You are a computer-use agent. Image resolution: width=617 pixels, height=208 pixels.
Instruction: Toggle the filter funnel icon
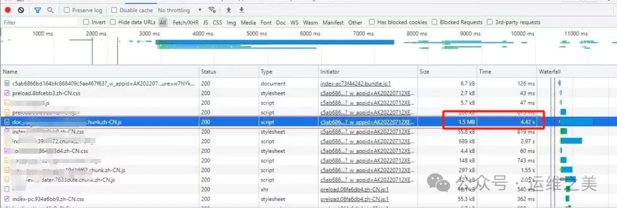coord(37,10)
